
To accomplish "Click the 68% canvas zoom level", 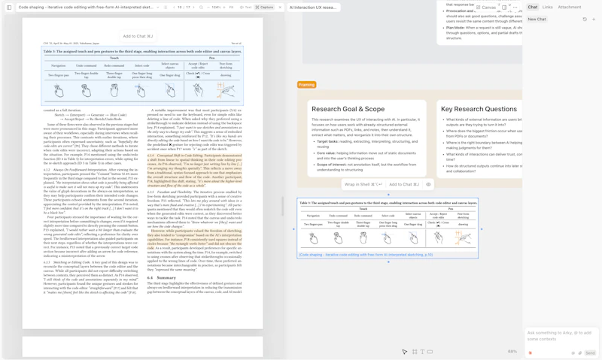I will click(512, 352).
